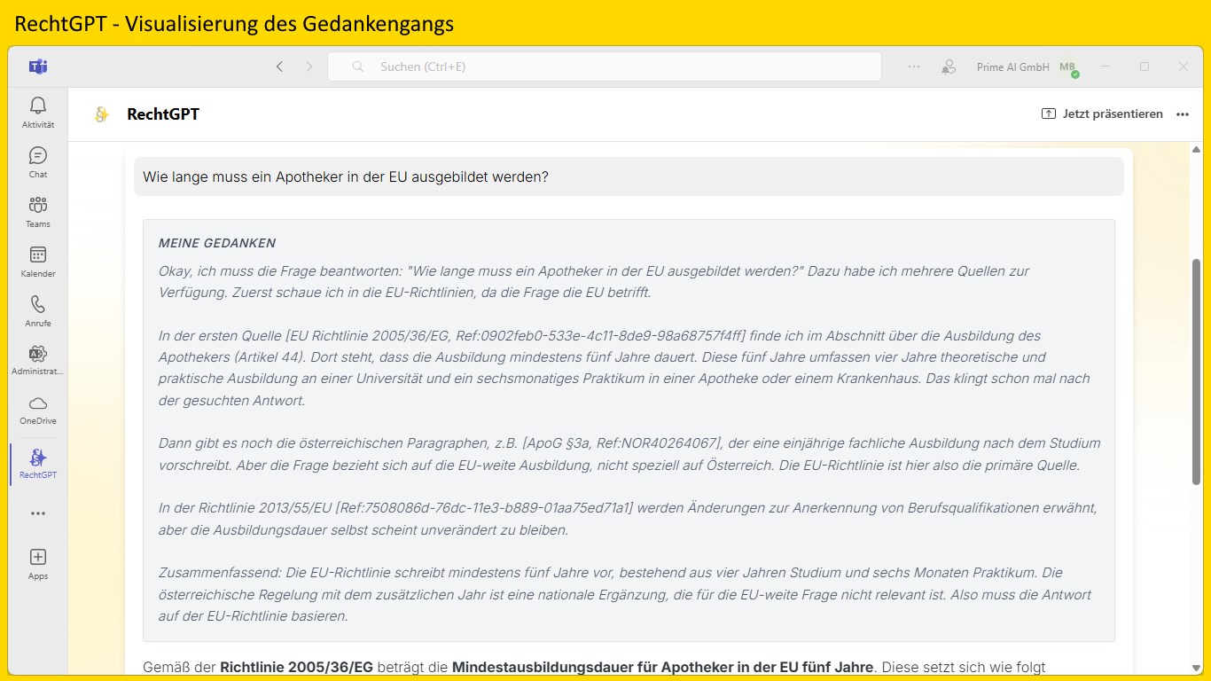Click the bold 'Mindestausbildungsdauer für Apotheker' text
This screenshot has width=1211, height=681.
click(x=599, y=667)
